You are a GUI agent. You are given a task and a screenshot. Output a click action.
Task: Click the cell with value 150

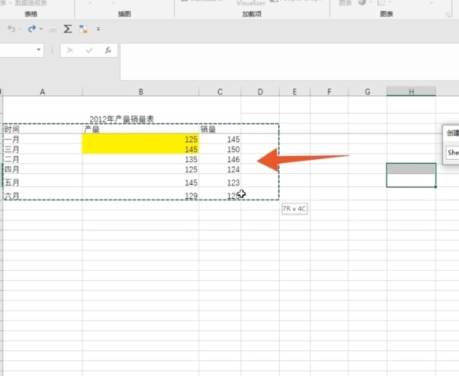[220, 149]
